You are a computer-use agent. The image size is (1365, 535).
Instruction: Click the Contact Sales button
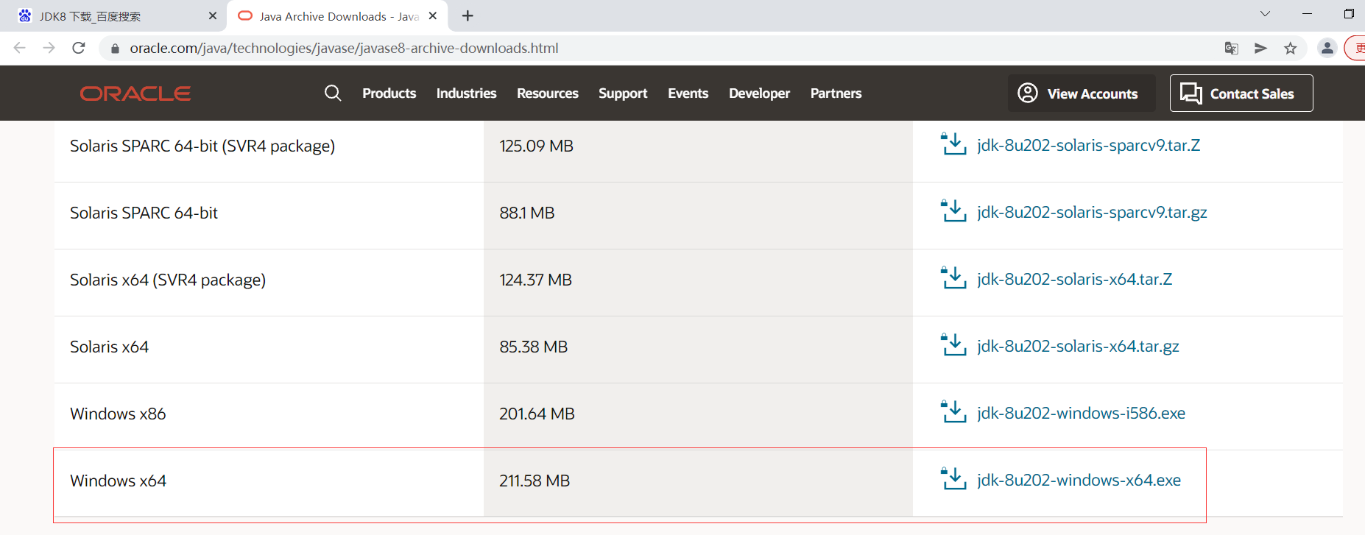pyautogui.click(x=1241, y=93)
